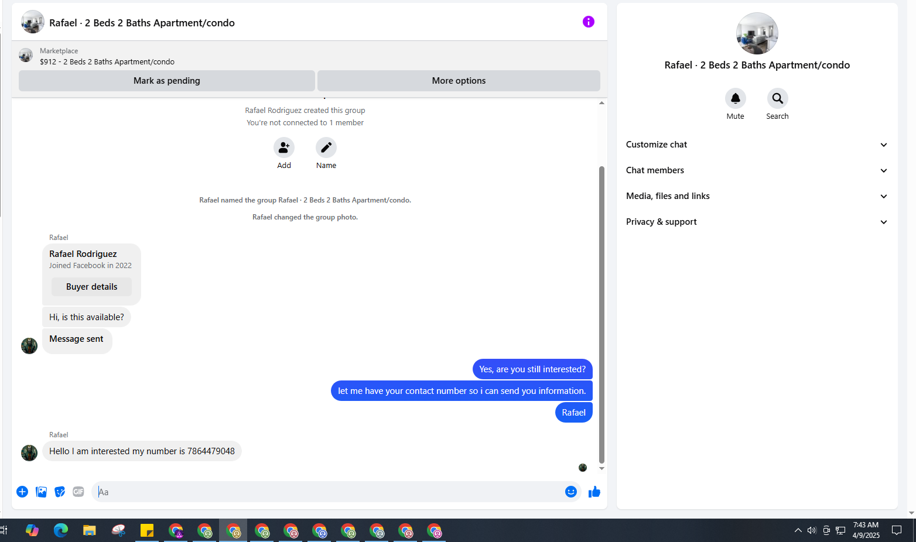Expand the Privacy & support section
Screen dimensions: 916x542
coord(757,222)
